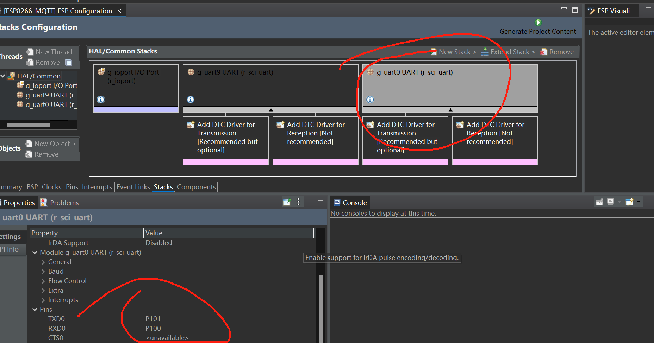Click the collapse icon beside threads Remove
Image resolution: width=654 pixels, height=343 pixels.
pyautogui.click(x=69, y=63)
